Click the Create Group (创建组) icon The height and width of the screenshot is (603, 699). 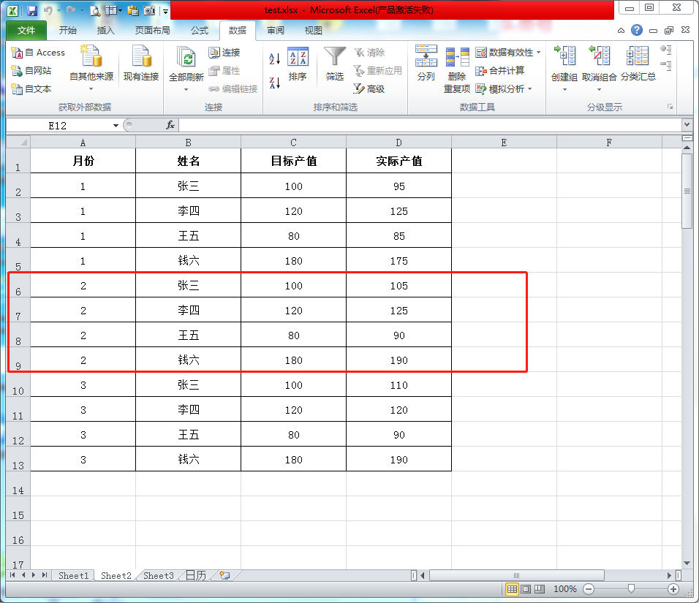(x=564, y=56)
